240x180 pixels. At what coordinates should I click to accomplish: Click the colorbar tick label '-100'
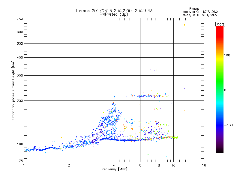tap(228, 125)
